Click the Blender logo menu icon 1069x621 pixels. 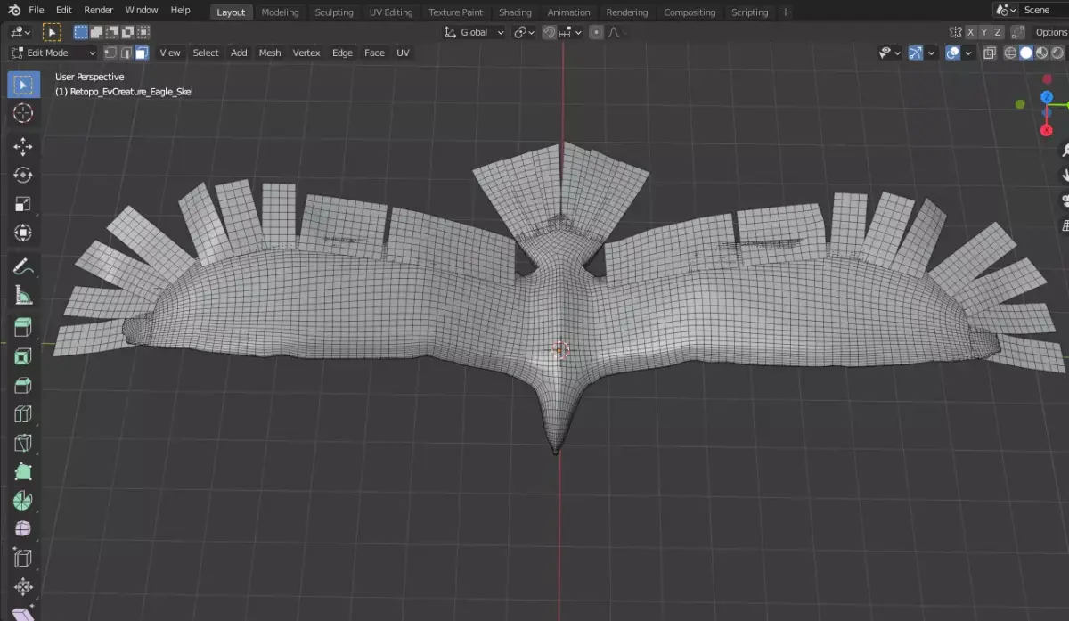click(13, 10)
